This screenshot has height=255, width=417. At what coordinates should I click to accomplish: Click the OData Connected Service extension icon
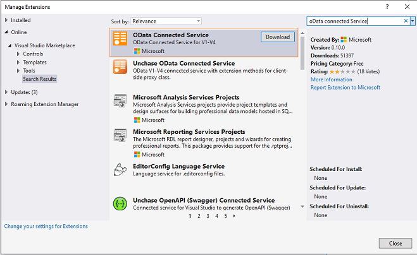[120, 39]
